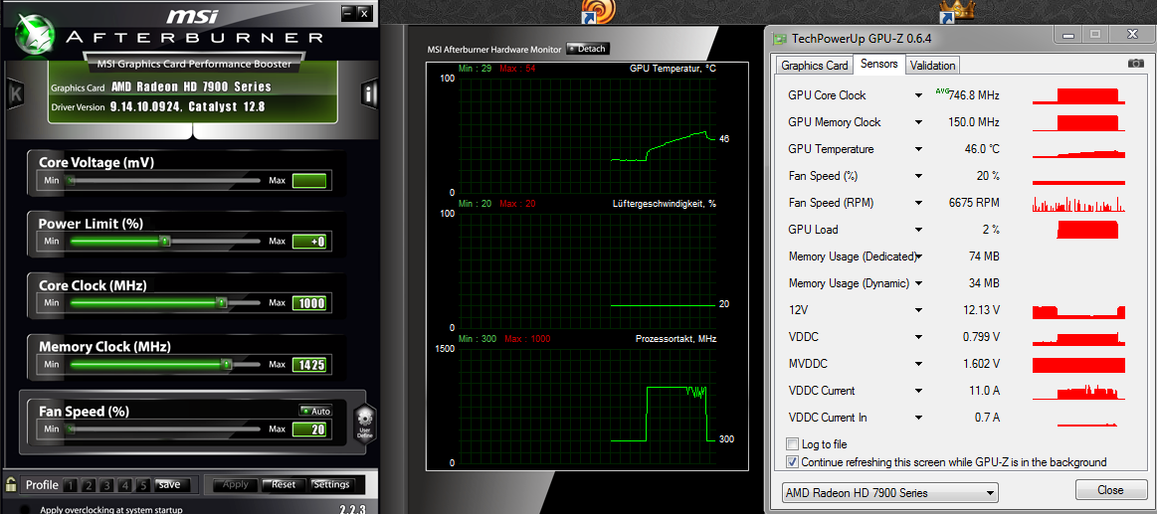Expand the GPU Core Clock sensor dropdown
The width and height of the screenshot is (1157, 514).
coord(918,95)
